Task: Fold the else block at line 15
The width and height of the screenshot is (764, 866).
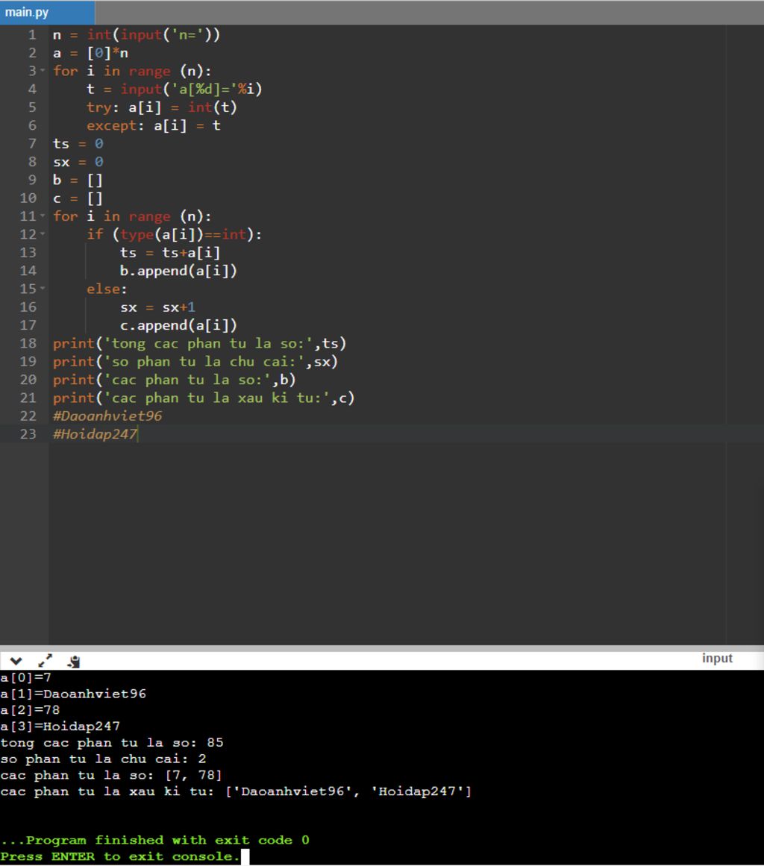Action: click(43, 289)
